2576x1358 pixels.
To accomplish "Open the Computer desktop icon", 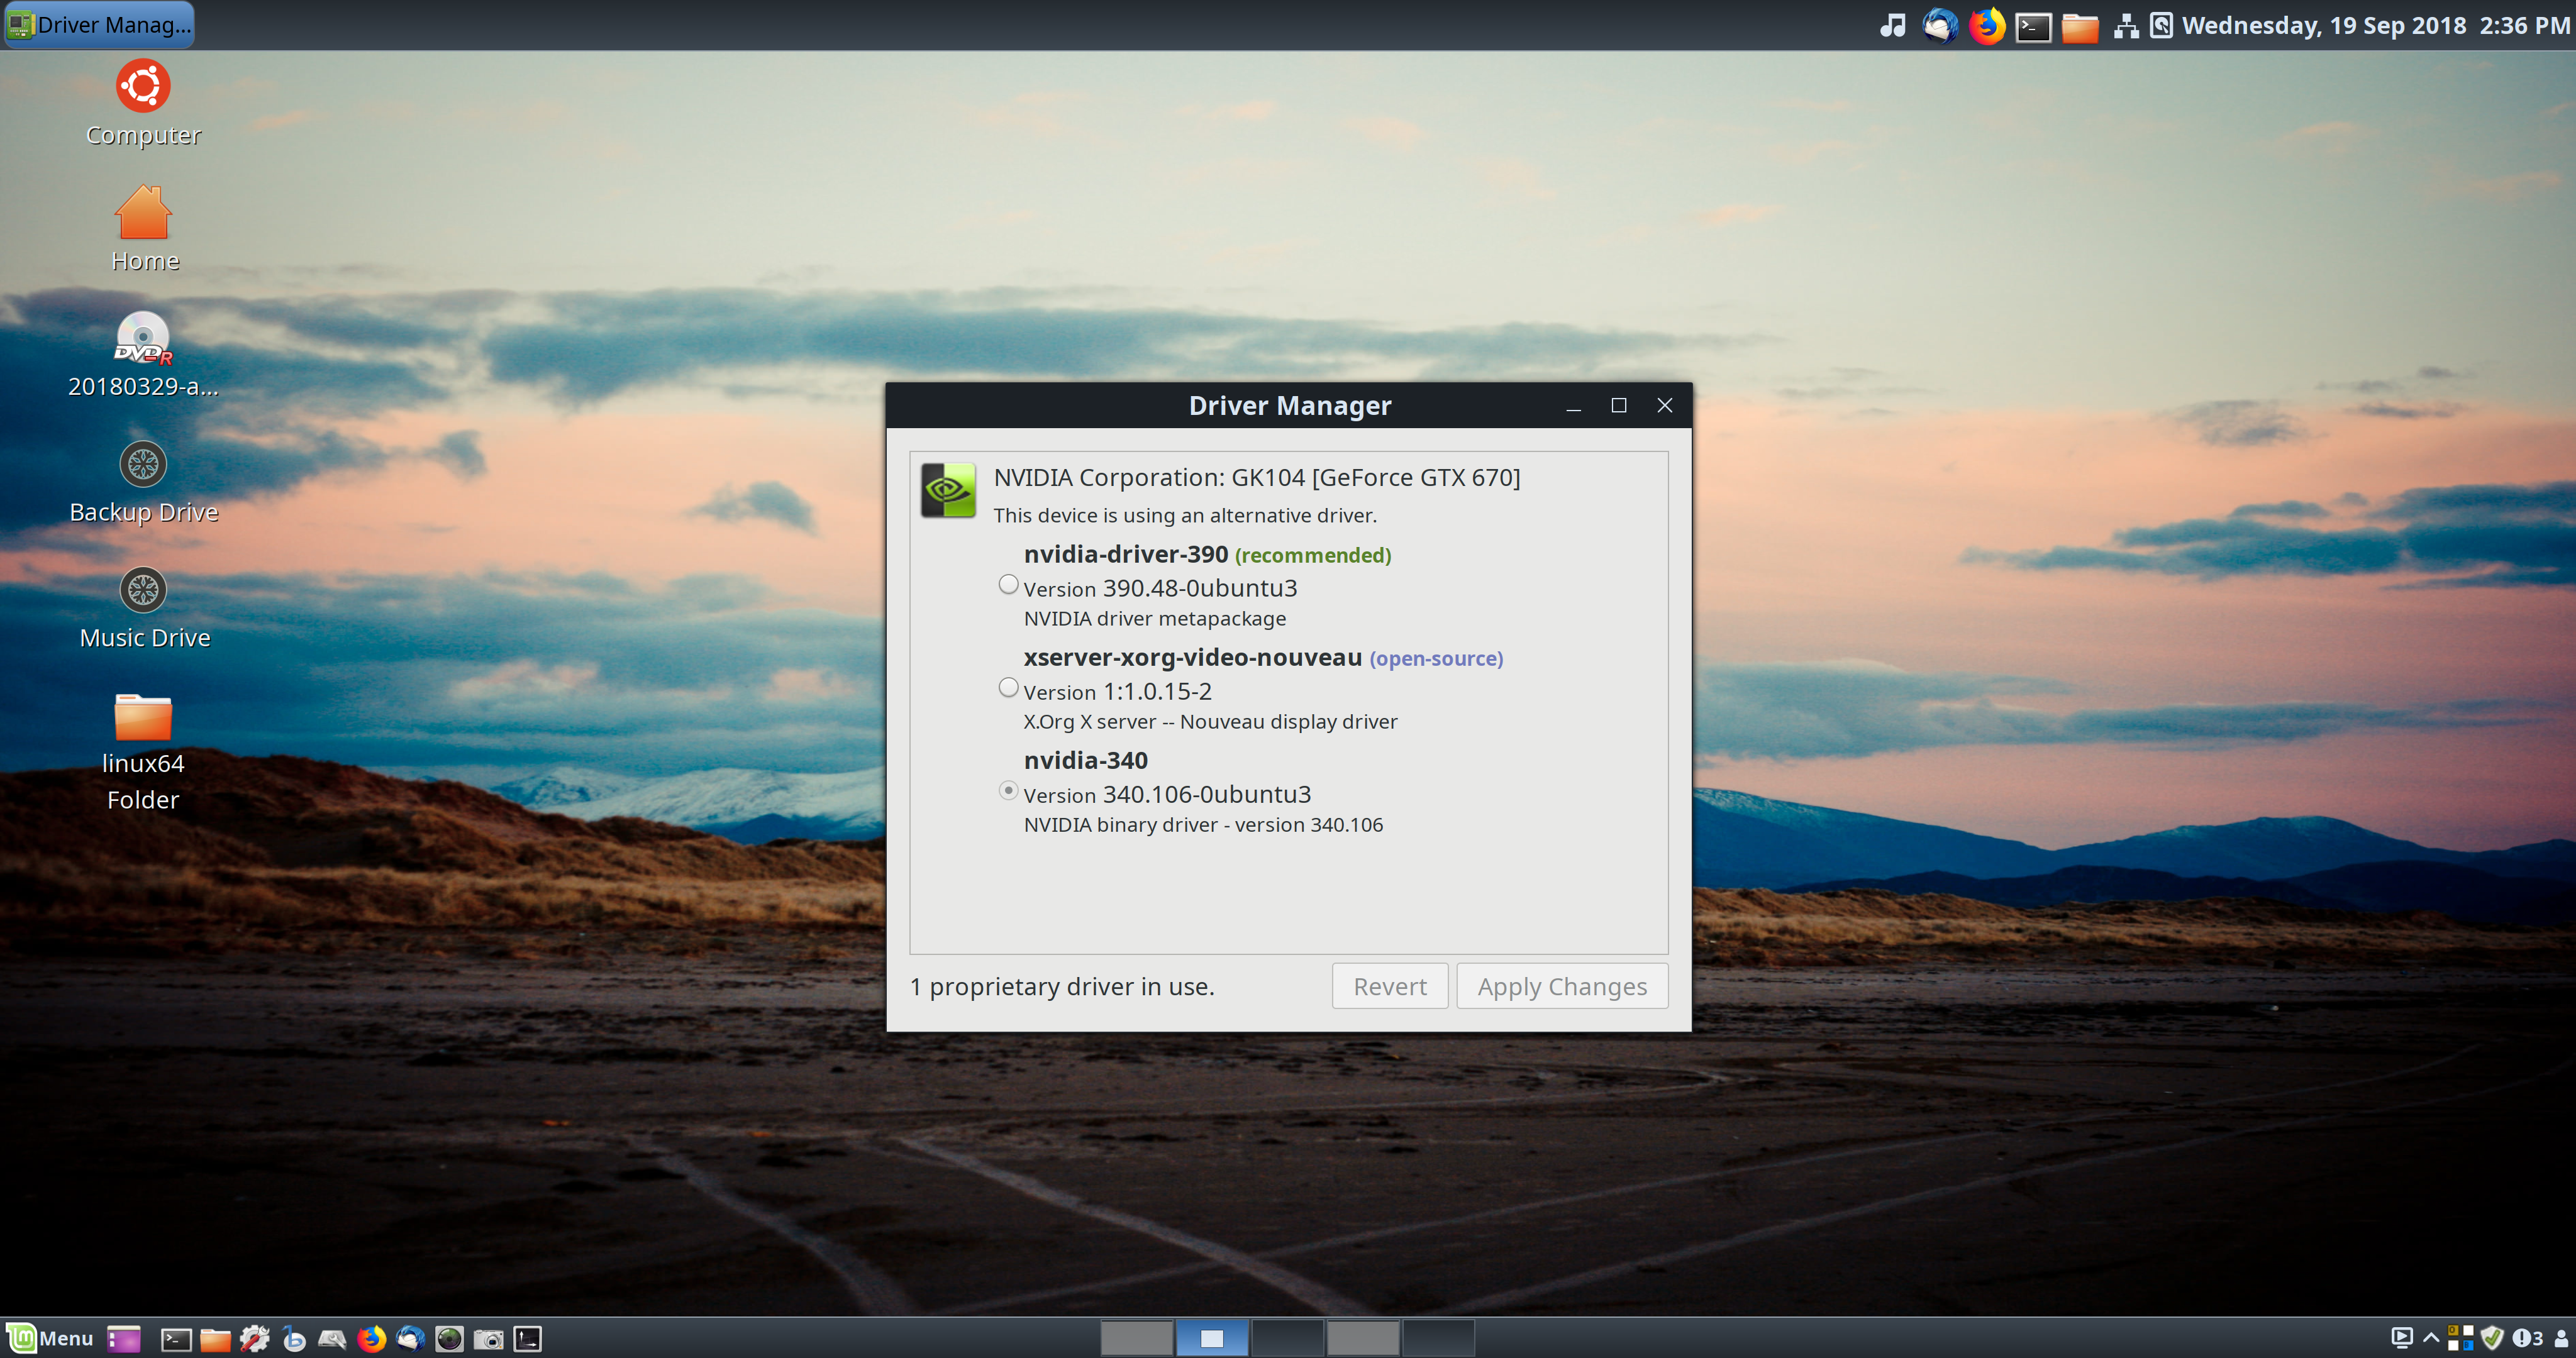I will pyautogui.click(x=143, y=104).
